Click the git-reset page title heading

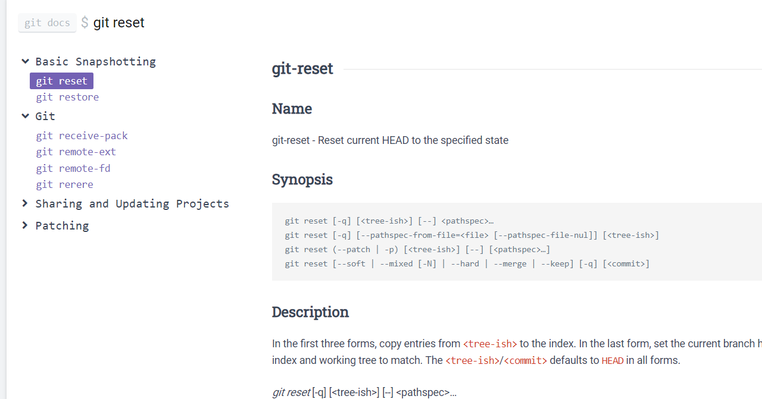pos(302,69)
